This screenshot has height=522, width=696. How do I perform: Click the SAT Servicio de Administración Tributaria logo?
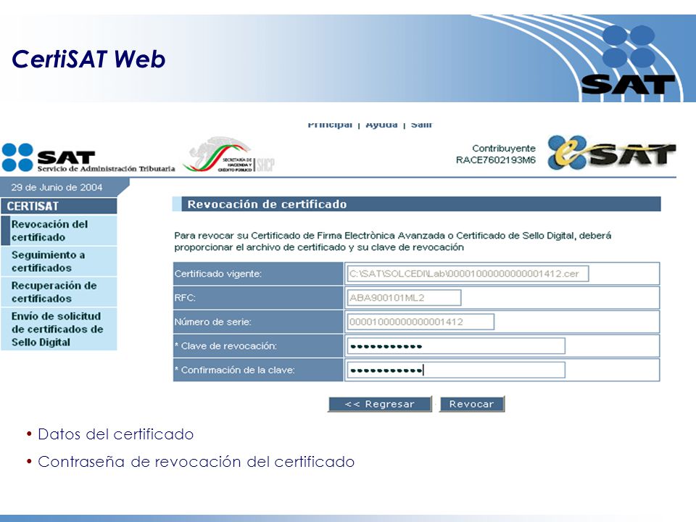[88, 157]
